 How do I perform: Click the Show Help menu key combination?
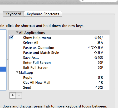tap(99, 38)
